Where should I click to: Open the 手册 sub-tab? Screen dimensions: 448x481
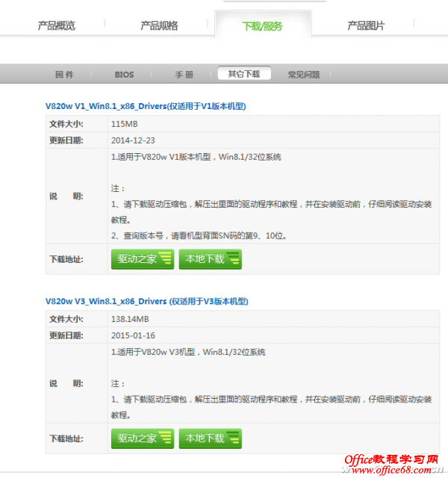184,75
